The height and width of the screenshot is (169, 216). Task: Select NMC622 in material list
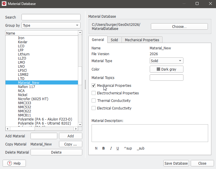coord(24,111)
